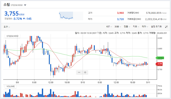The height and width of the screenshot is (99, 171).
Task: Click the 3,900 price axis label
Action: point(160,49)
